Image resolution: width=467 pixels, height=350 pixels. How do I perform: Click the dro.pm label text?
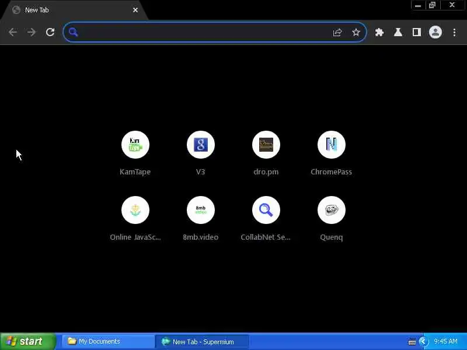[266, 171]
